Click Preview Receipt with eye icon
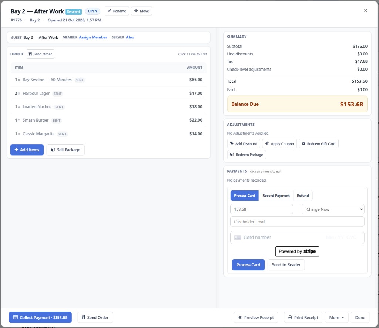The image size is (379, 328). click(256, 317)
